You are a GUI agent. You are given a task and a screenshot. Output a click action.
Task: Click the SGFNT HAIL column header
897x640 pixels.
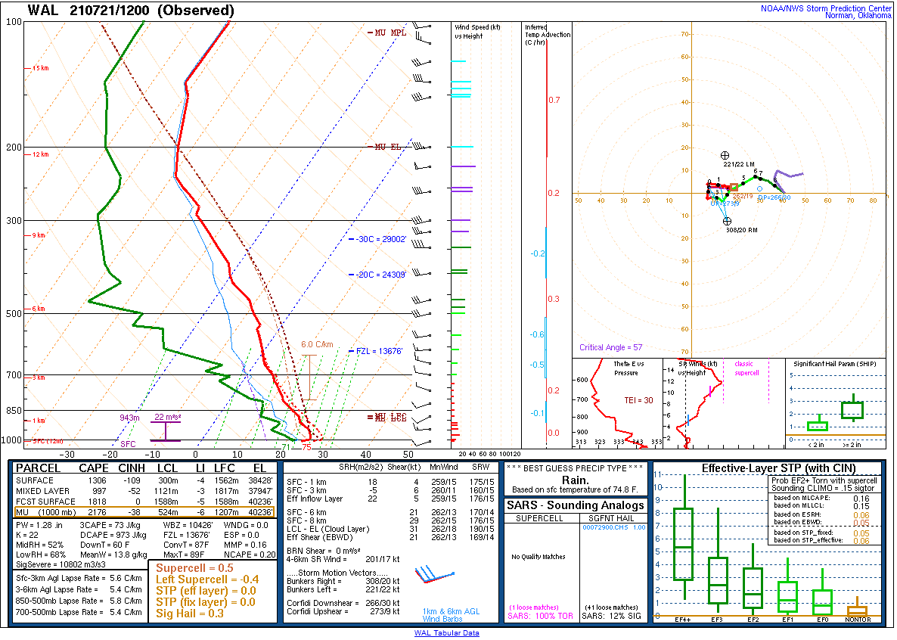(x=611, y=518)
